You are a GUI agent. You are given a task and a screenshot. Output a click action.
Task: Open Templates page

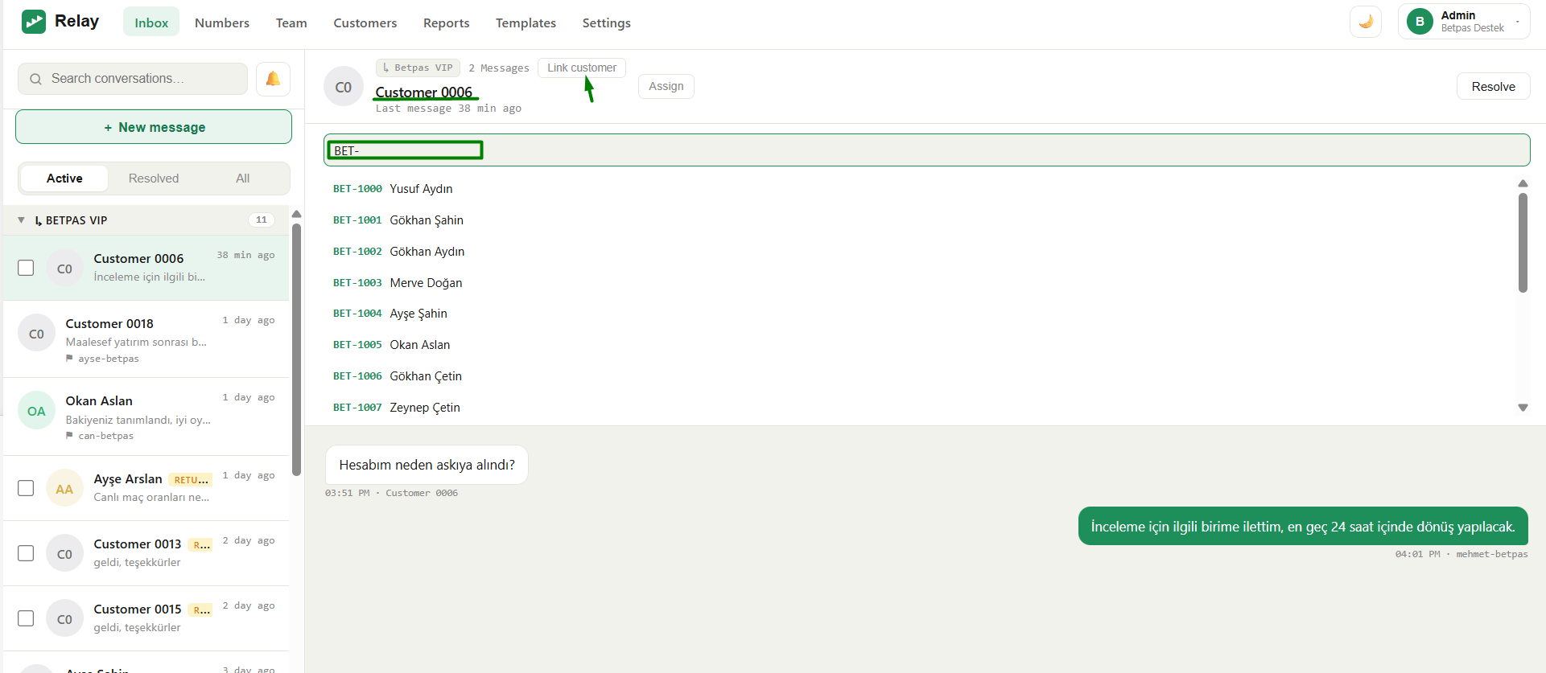pos(526,23)
